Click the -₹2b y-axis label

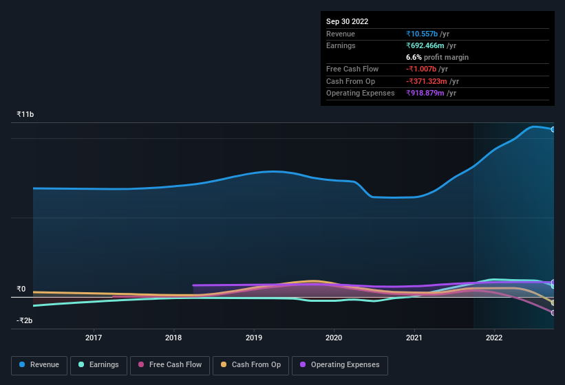coord(25,320)
